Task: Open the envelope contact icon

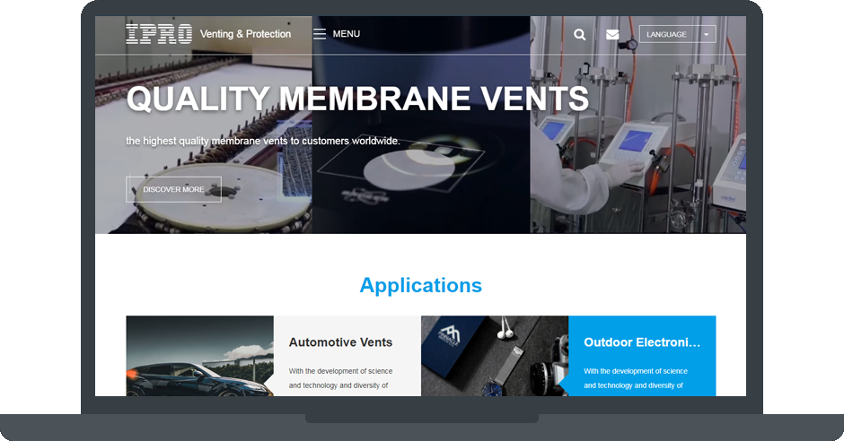Action: (612, 34)
